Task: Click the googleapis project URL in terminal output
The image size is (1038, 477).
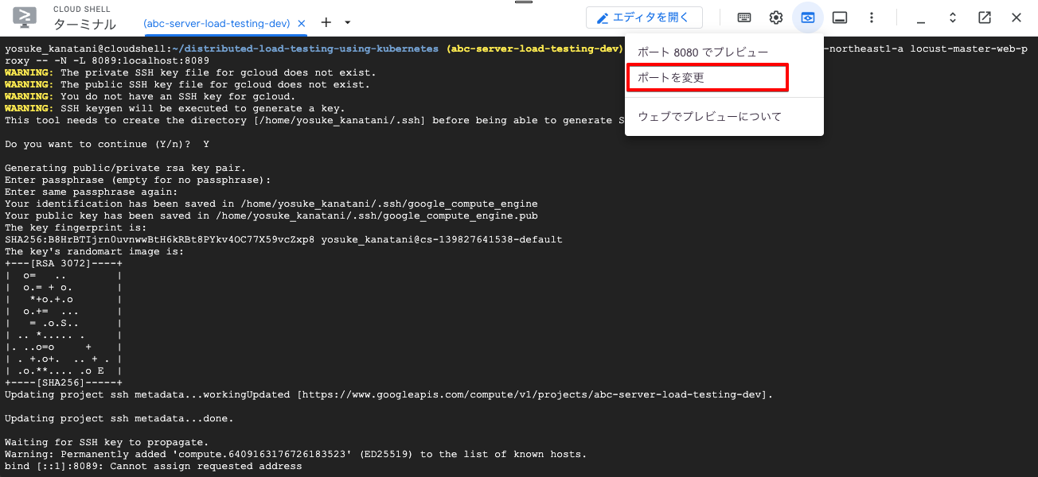Action: pyautogui.click(x=533, y=394)
